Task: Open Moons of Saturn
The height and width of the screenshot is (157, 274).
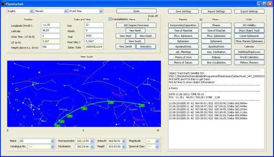Action: pyautogui.click(x=183, y=62)
